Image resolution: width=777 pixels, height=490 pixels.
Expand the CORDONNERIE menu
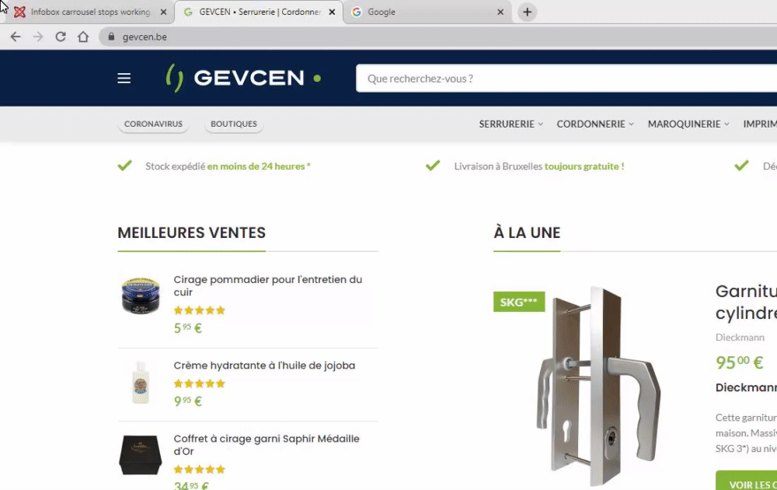(x=595, y=124)
